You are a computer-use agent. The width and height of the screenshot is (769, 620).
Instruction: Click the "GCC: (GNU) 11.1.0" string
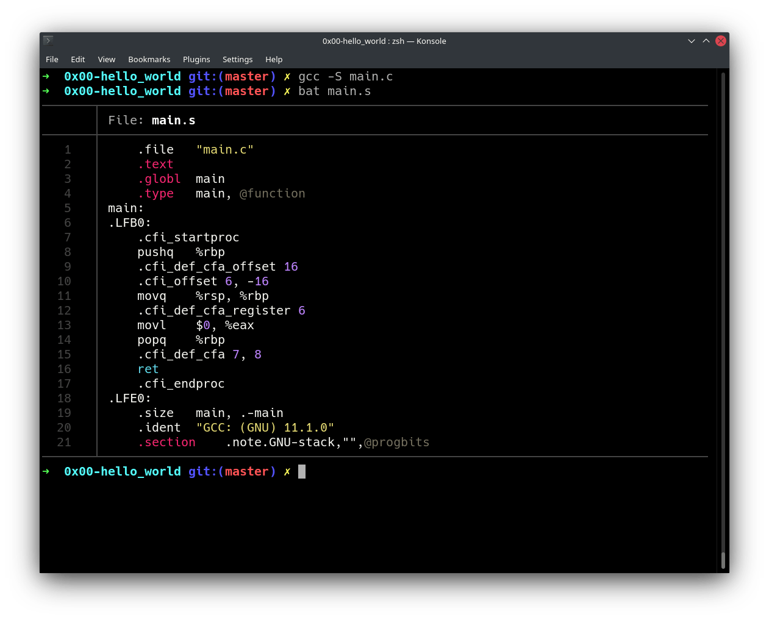click(265, 427)
